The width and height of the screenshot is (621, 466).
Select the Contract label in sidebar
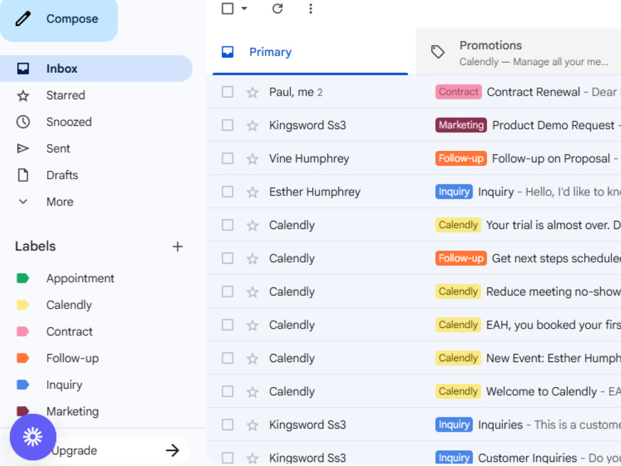click(x=70, y=331)
